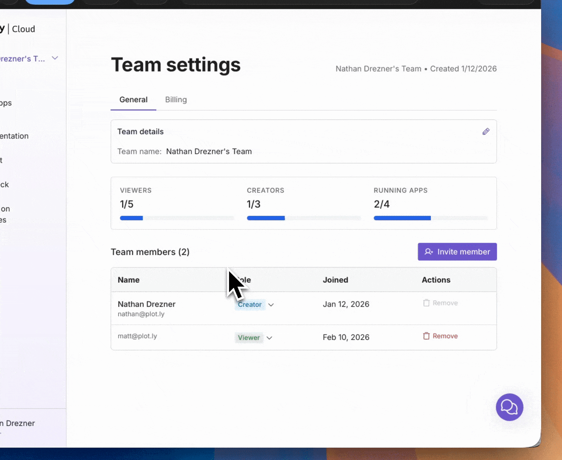
Task: Click the team name in Team details
Action: (209, 151)
